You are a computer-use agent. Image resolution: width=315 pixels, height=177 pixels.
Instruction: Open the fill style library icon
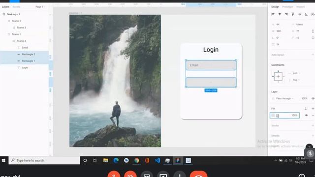(x=306, y=109)
